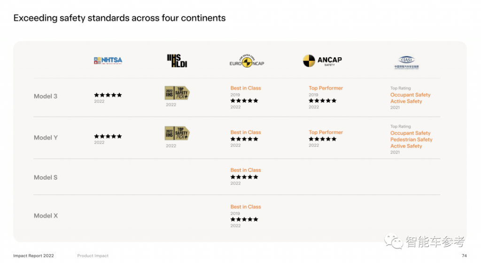Click the Model X row label
The width and height of the screenshot is (481, 263).
46,216
